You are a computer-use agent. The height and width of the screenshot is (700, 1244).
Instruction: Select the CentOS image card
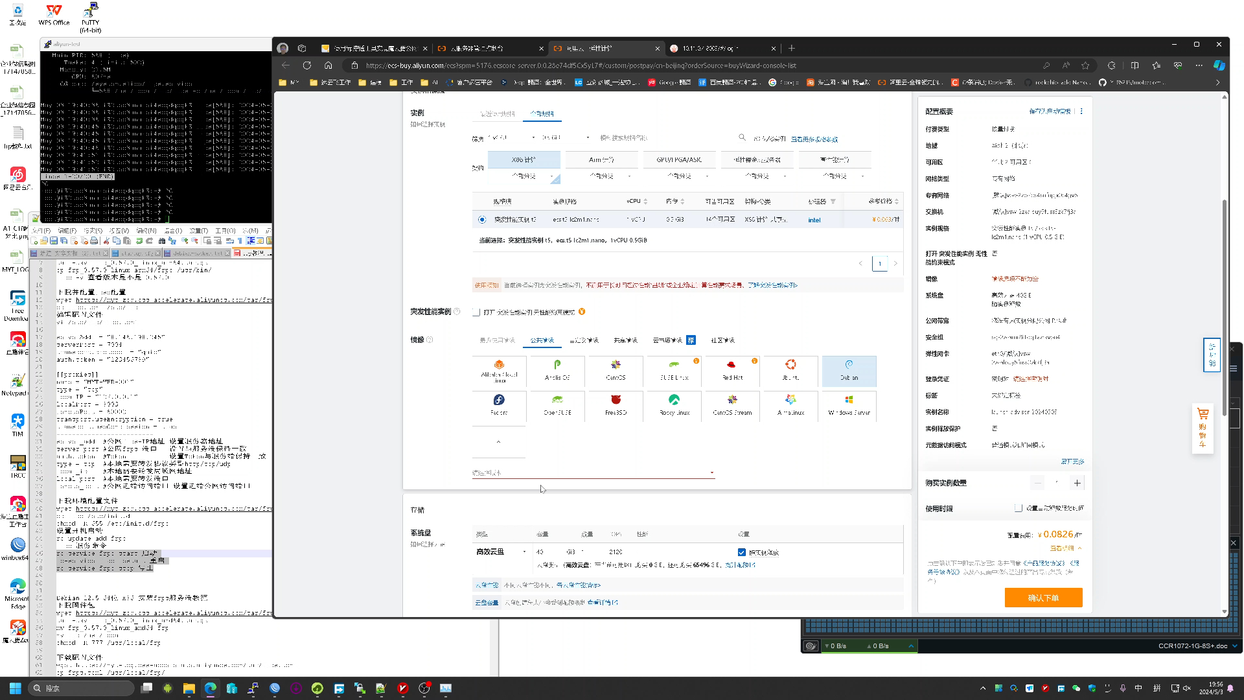click(x=616, y=371)
